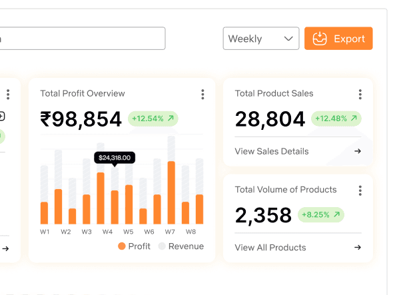Screen dimensions: 393x295
Task: Expand the Weekly period dropdown
Action: point(261,39)
